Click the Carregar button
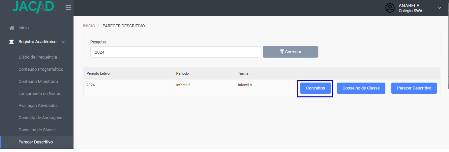 tap(290, 52)
